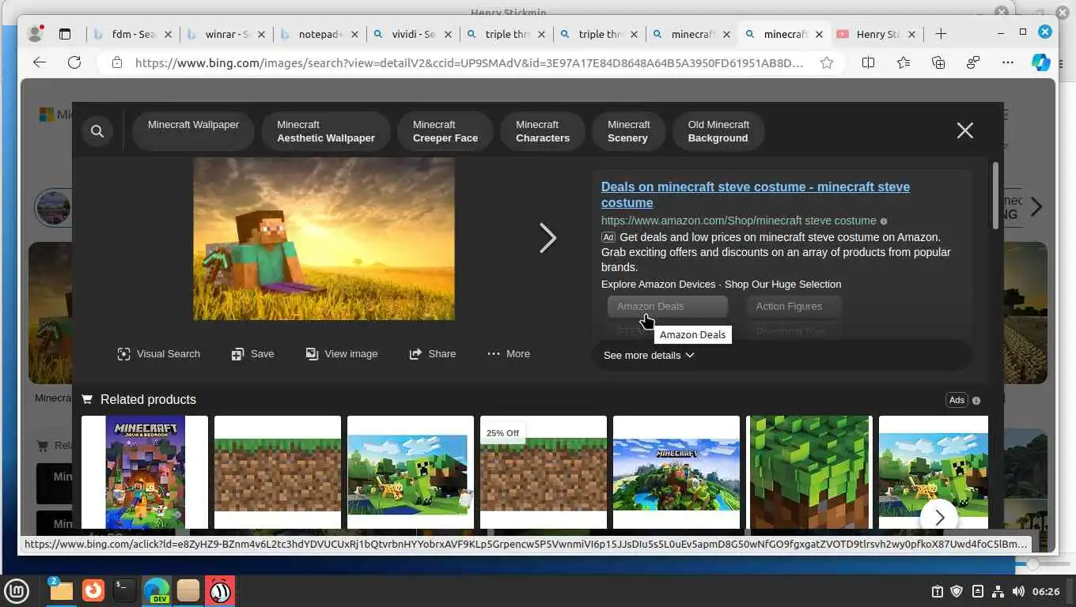Start a Visual Search on the image

(159, 354)
